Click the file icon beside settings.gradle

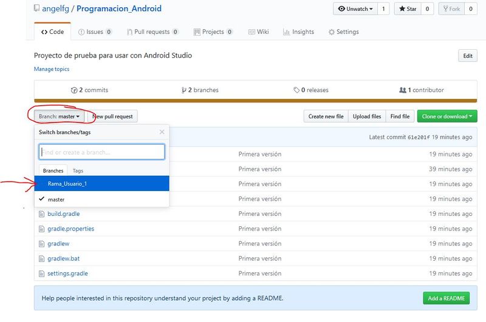click(x=41, y=273)
